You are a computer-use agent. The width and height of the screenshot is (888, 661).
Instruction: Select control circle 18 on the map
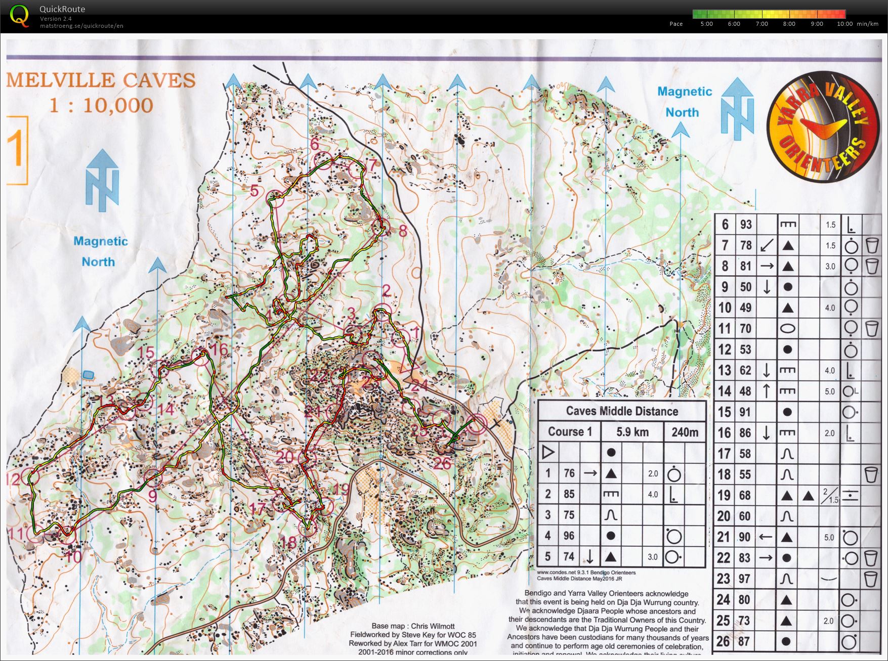click(307, 528)
